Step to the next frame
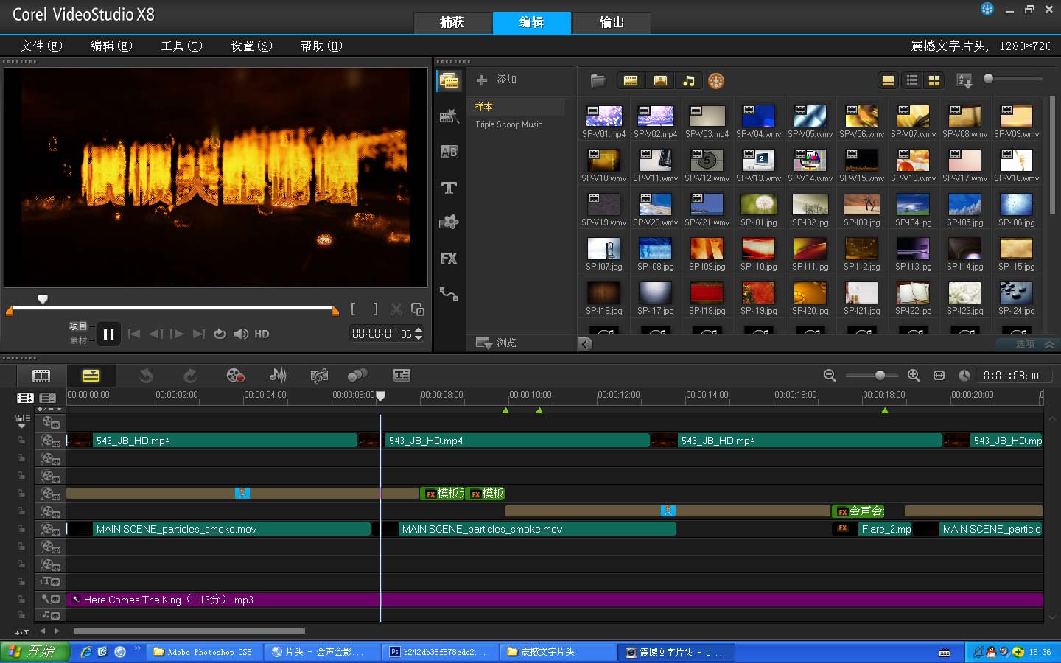The height and width of the screenshot is (663, 1061). pyautogui.click(x=177, y=334)
